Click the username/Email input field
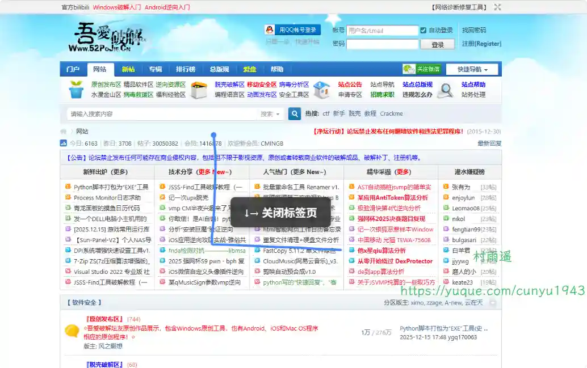This screenshot has width=587, height=368. [382, 31]
